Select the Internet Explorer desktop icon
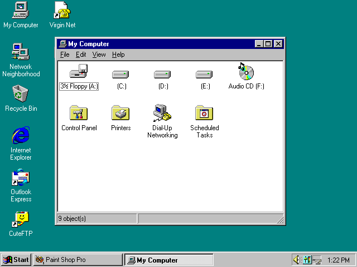357x267 pixels. [x=21, y=135]
